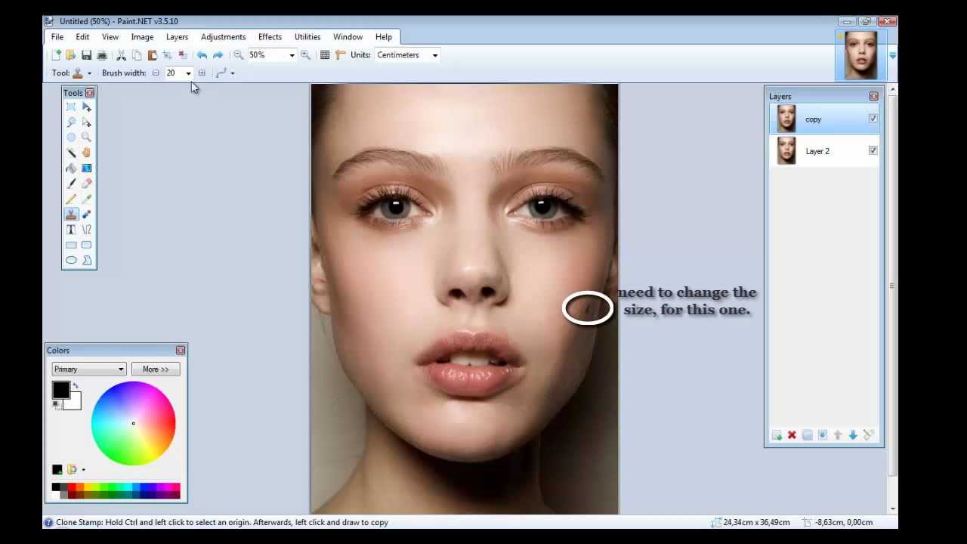Open the Utilities menu
The height and width of the screenshot is (544, 967).
click(x=307, y=37)
